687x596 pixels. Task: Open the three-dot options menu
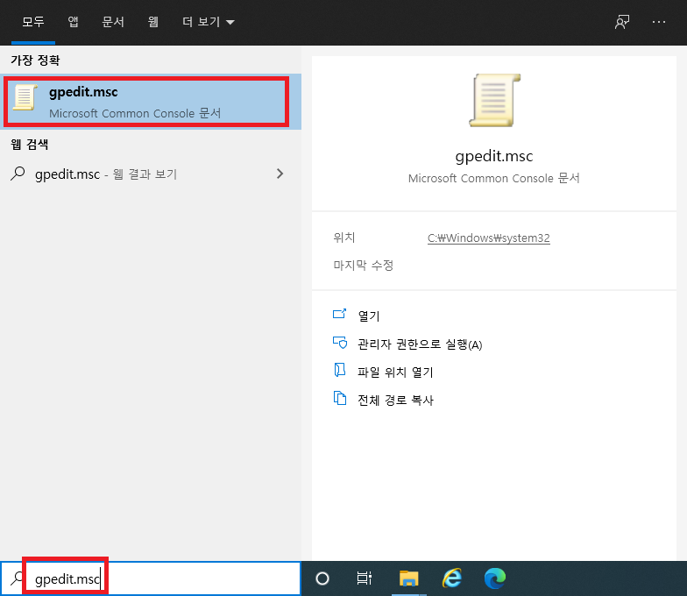[659, 22]
